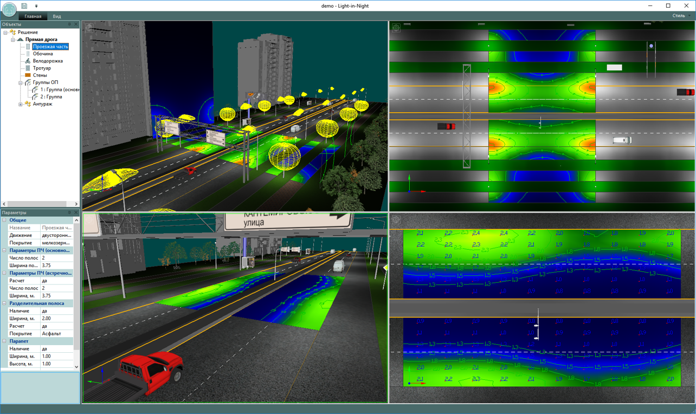Image resolution: width=696 pixels, height=414 pixels.
Task: Switch to the Вид ribbon tab
Action: click(x=57, y=16)
